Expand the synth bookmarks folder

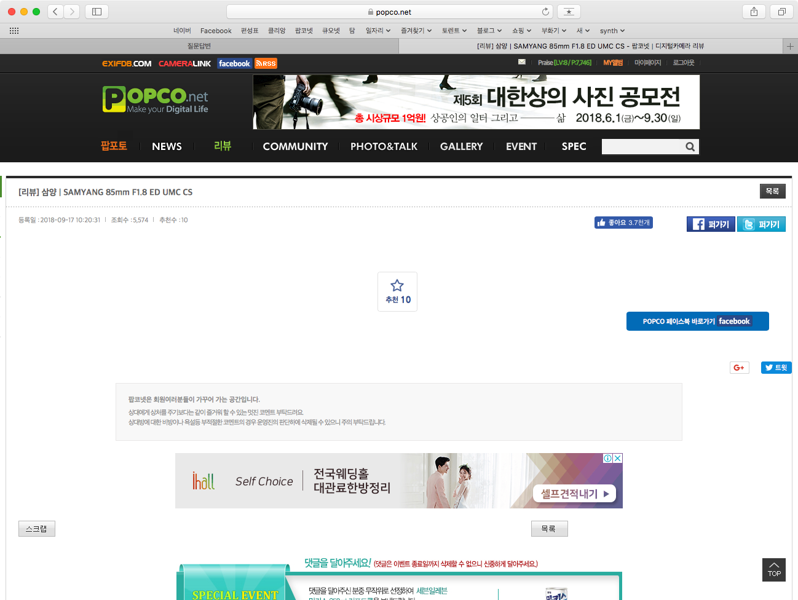(x=612, y=31)
